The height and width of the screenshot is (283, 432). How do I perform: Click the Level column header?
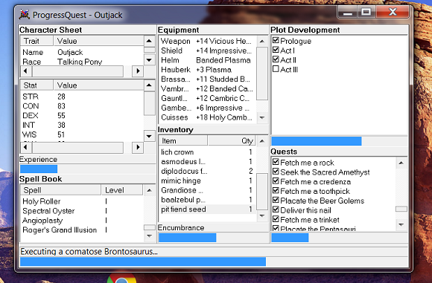(x=122, y=190)
